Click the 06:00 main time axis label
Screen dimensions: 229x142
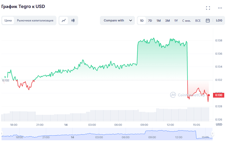(118, 125)
